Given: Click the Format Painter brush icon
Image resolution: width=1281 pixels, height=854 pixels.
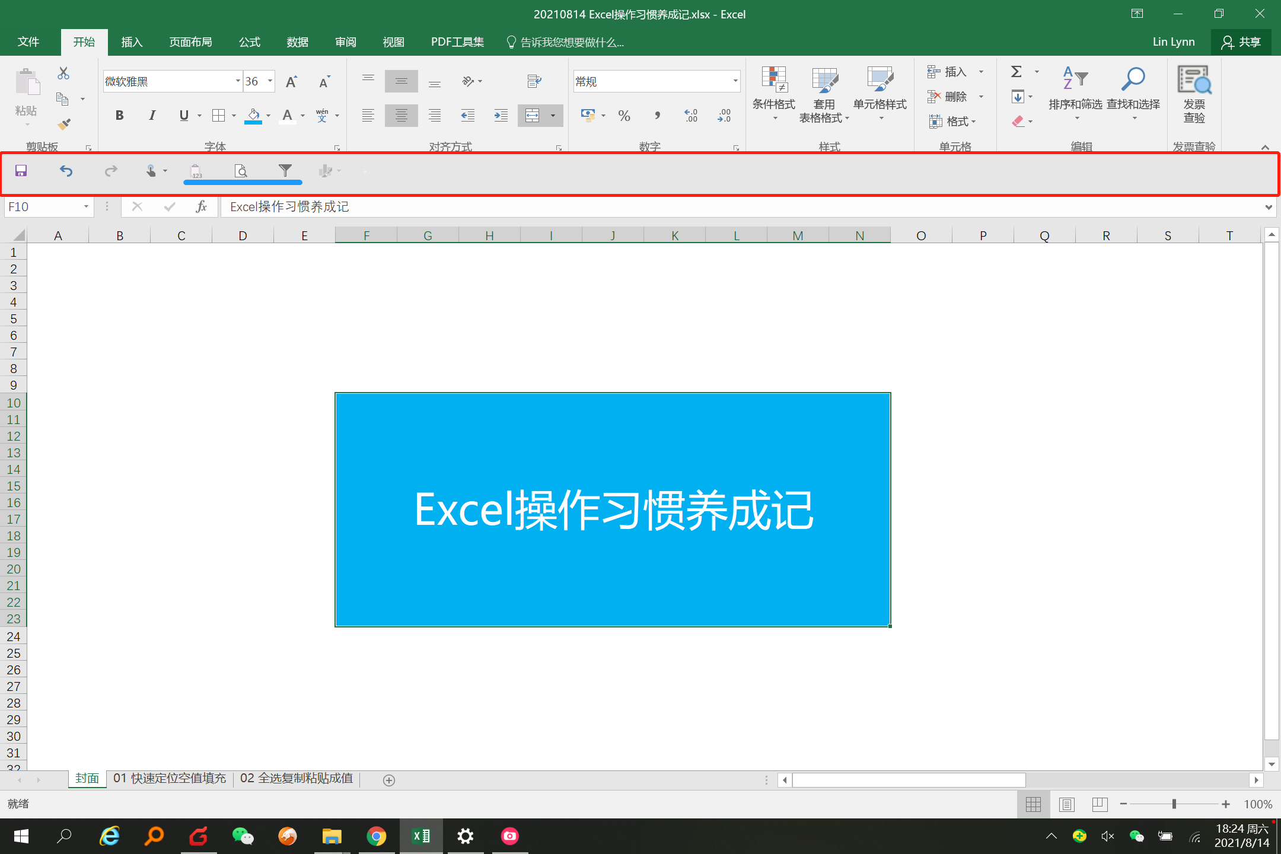Looking at the screenshot, I should [x=63, y=125].
